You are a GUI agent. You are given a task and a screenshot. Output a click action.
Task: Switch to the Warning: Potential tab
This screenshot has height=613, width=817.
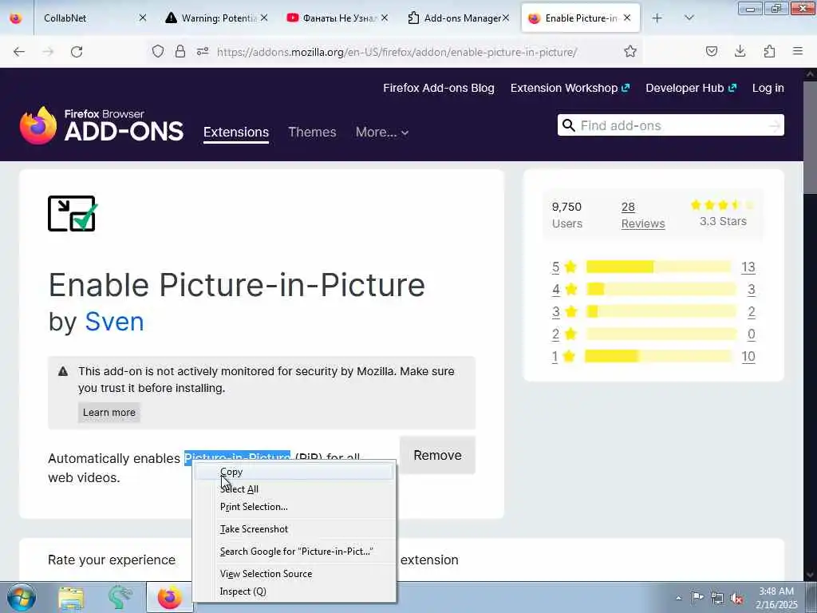211,18
